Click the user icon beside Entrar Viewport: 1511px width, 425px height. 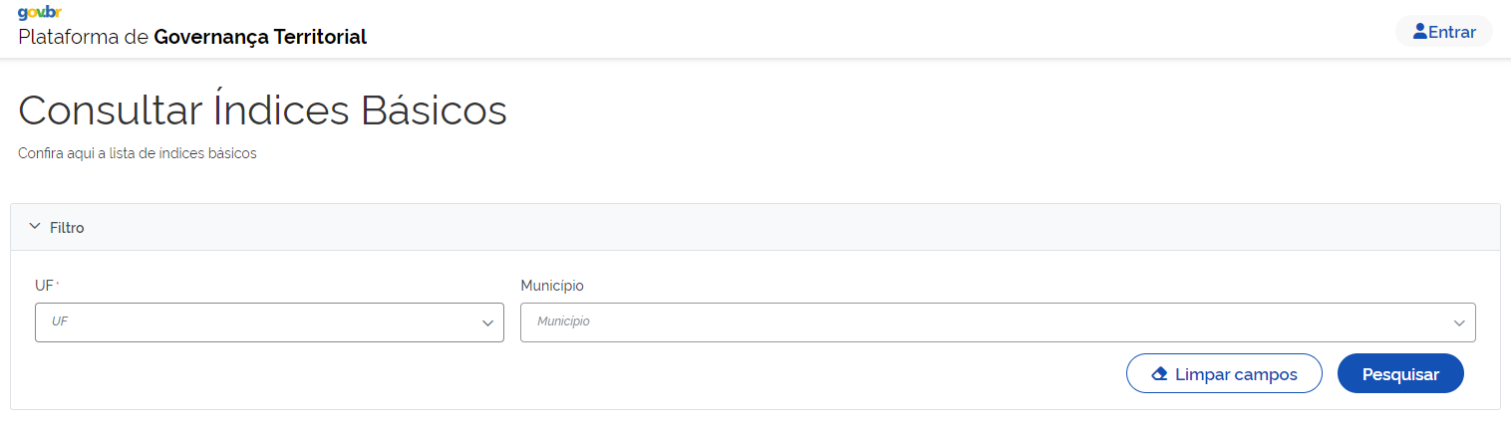pos(1420,32)
